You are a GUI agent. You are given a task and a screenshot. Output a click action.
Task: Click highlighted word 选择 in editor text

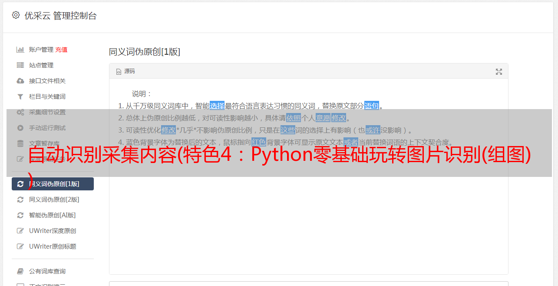(217, 106)
